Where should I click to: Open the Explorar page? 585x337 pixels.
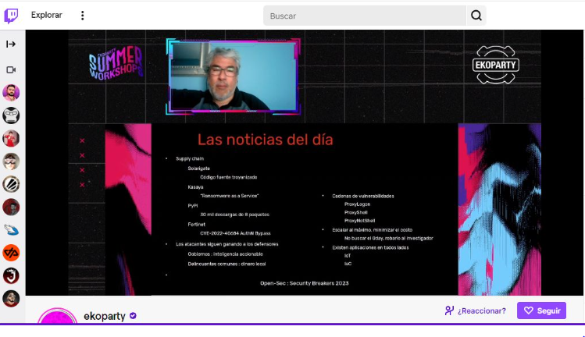pos(46,16)
